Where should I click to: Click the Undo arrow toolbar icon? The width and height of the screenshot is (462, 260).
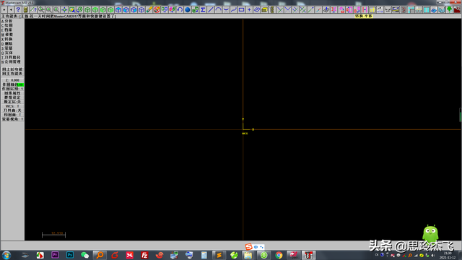tap(180, 9)
